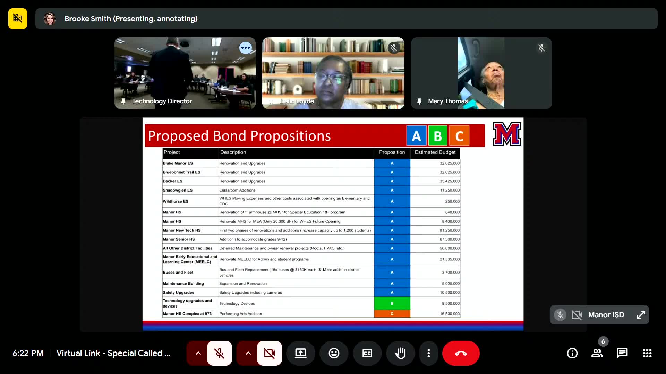Open meeting details info icon
This screenshot has width=666, height=374.
click(572, 353)
